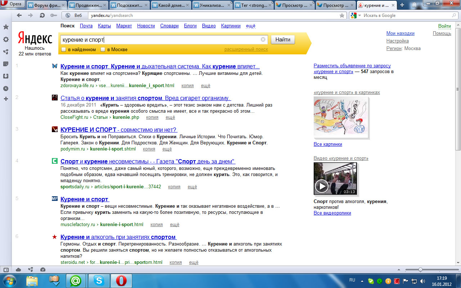Expand 'ещё' for the CloseFight.ru result
This screenshot has height=288, width=461.
[170, 117]
